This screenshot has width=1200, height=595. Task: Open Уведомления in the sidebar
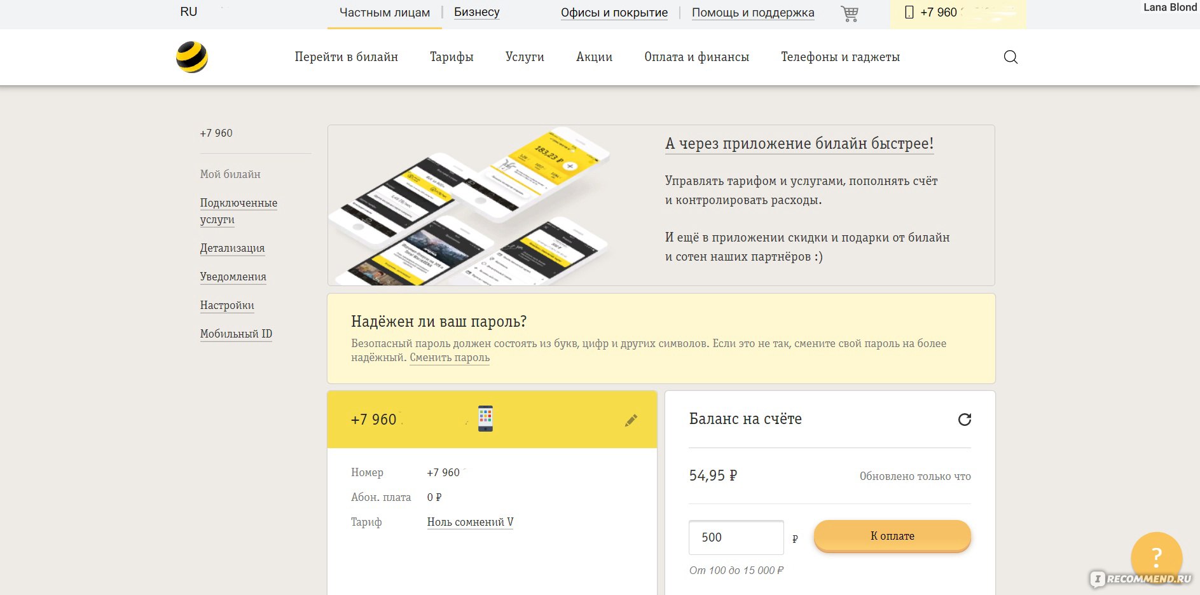click(x=233, y=277)
